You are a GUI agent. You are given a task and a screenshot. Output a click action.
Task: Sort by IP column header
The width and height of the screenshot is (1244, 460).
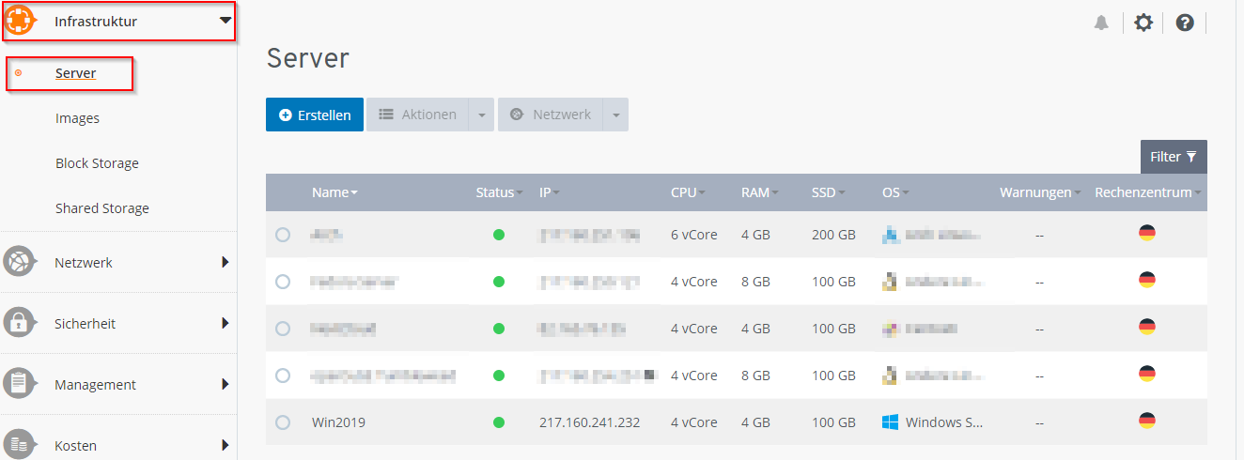tap(549, 192)
